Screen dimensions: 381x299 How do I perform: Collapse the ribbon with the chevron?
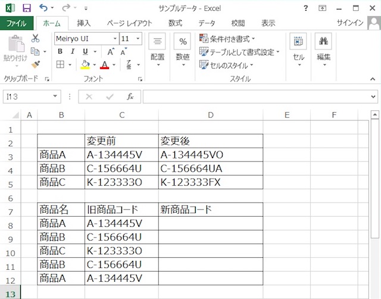tap(373, 79)
